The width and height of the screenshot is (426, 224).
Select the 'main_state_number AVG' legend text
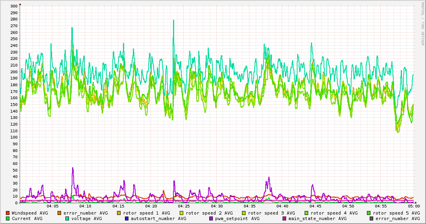point(318,219)
